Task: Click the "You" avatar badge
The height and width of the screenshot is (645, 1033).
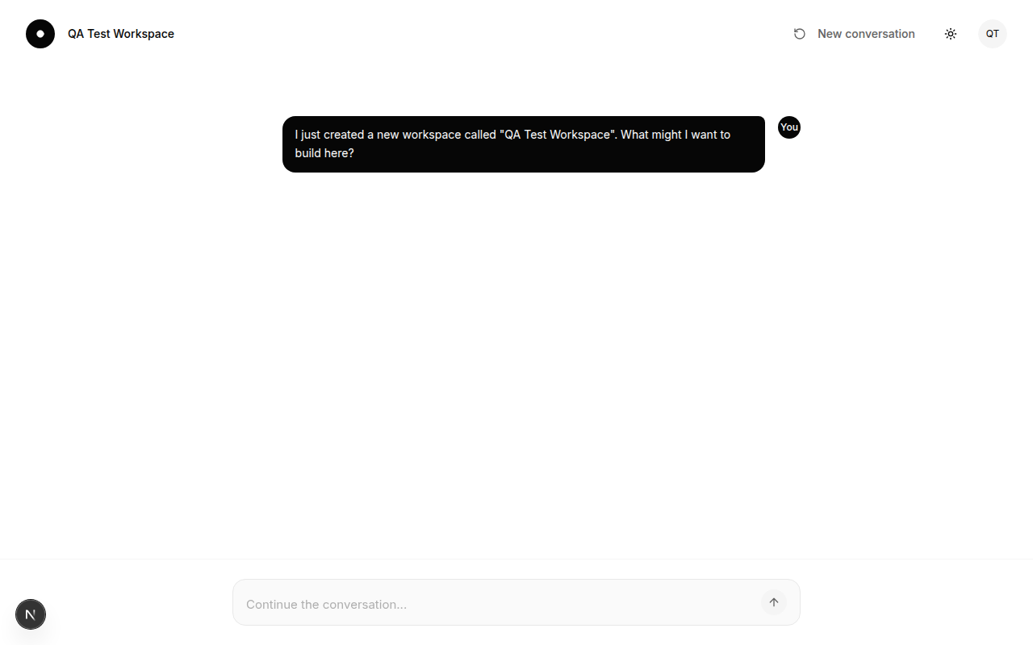Action: [789, 127]
